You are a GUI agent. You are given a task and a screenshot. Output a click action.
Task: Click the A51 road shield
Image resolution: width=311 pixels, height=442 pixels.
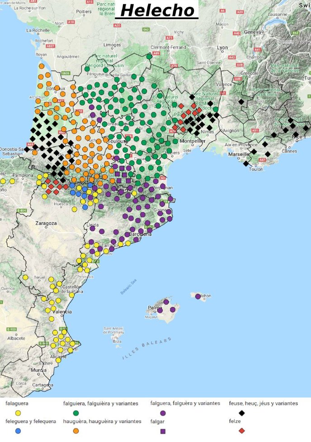[255, 130]
